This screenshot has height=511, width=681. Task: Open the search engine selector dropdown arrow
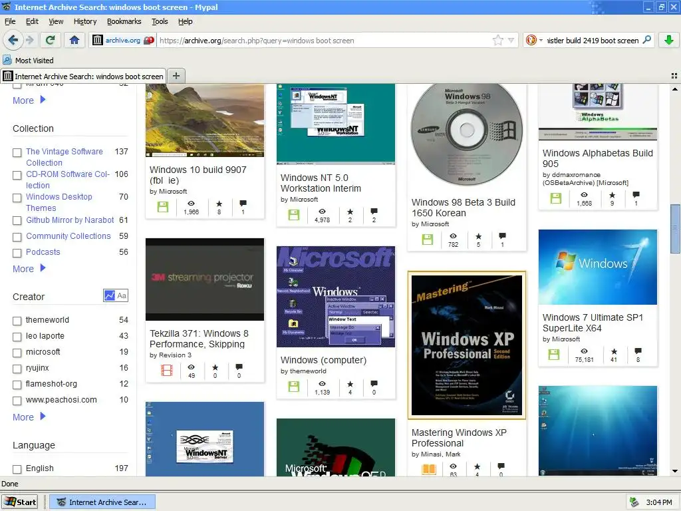[x=541, y=41]
